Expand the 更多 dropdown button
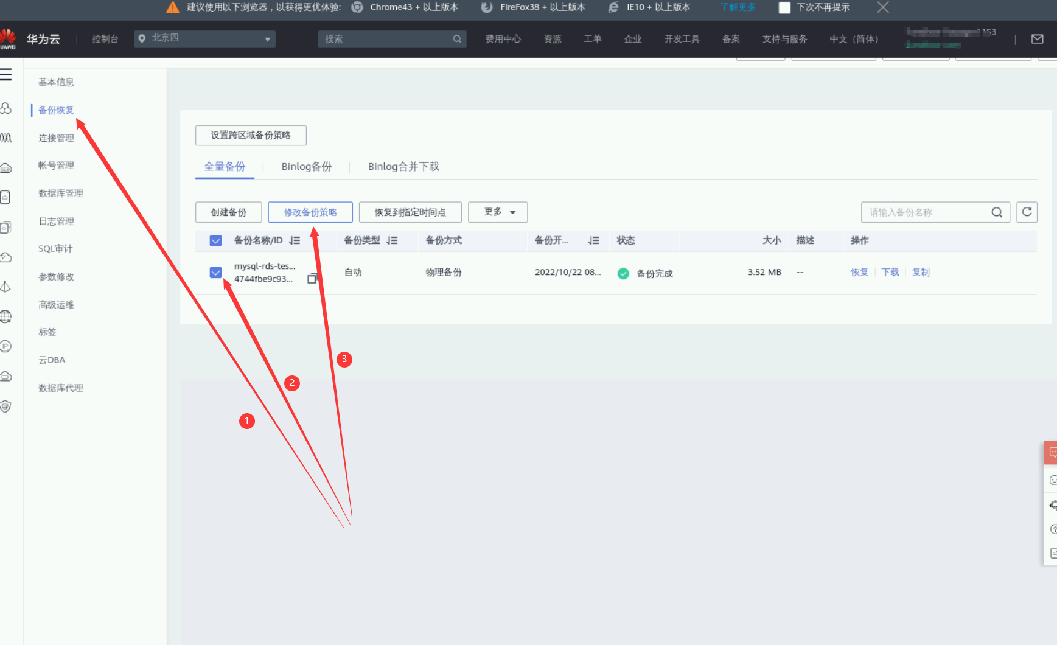1057x645 pixels. pos(498,212)
